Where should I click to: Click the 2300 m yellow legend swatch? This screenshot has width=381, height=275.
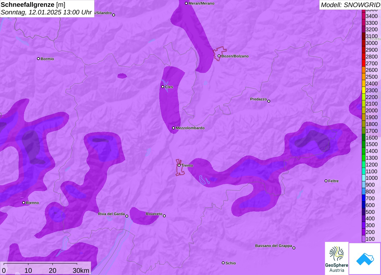point(364,90)
